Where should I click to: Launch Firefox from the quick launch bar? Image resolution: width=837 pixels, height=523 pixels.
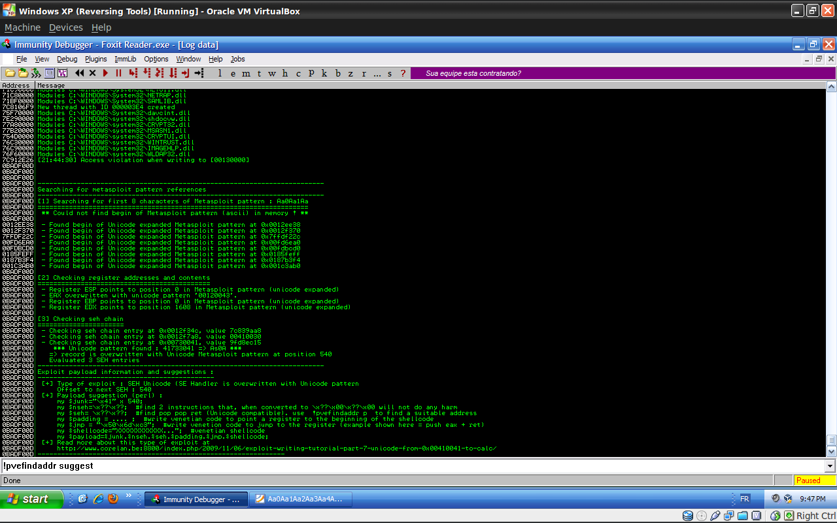pyautogui.click(x=113, y=499)
